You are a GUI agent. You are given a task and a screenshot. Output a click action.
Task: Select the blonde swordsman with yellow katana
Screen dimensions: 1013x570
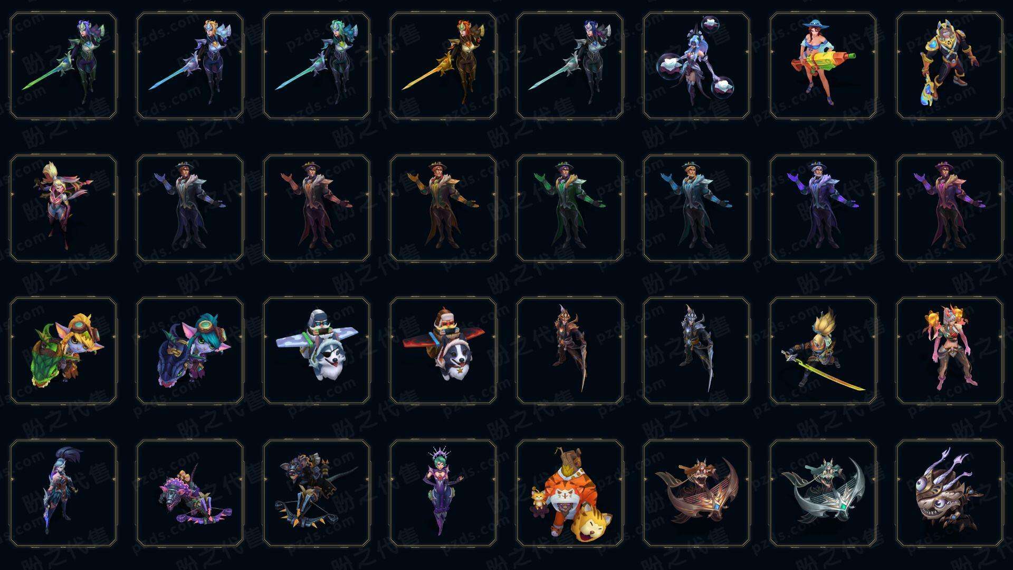[x=823, y=351]
